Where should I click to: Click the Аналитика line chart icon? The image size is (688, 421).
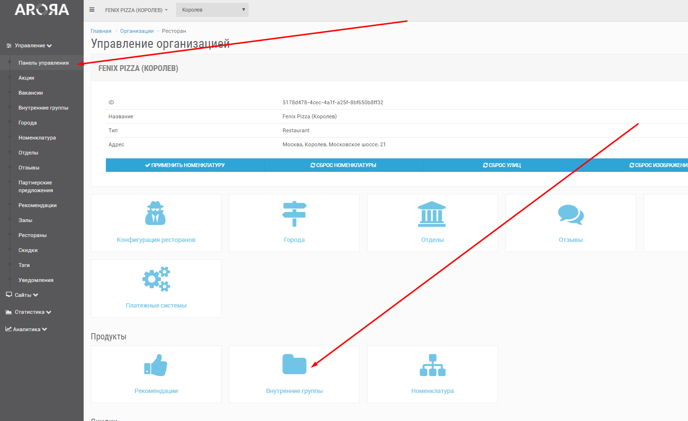tap(8, 329)
